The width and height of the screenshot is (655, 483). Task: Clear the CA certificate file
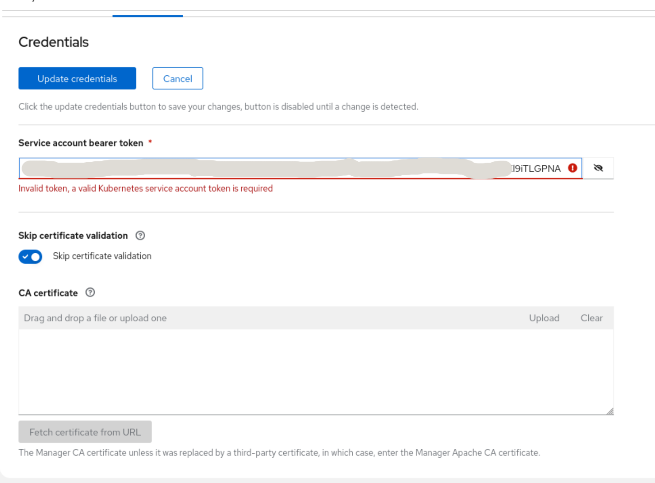pos(591,318)
